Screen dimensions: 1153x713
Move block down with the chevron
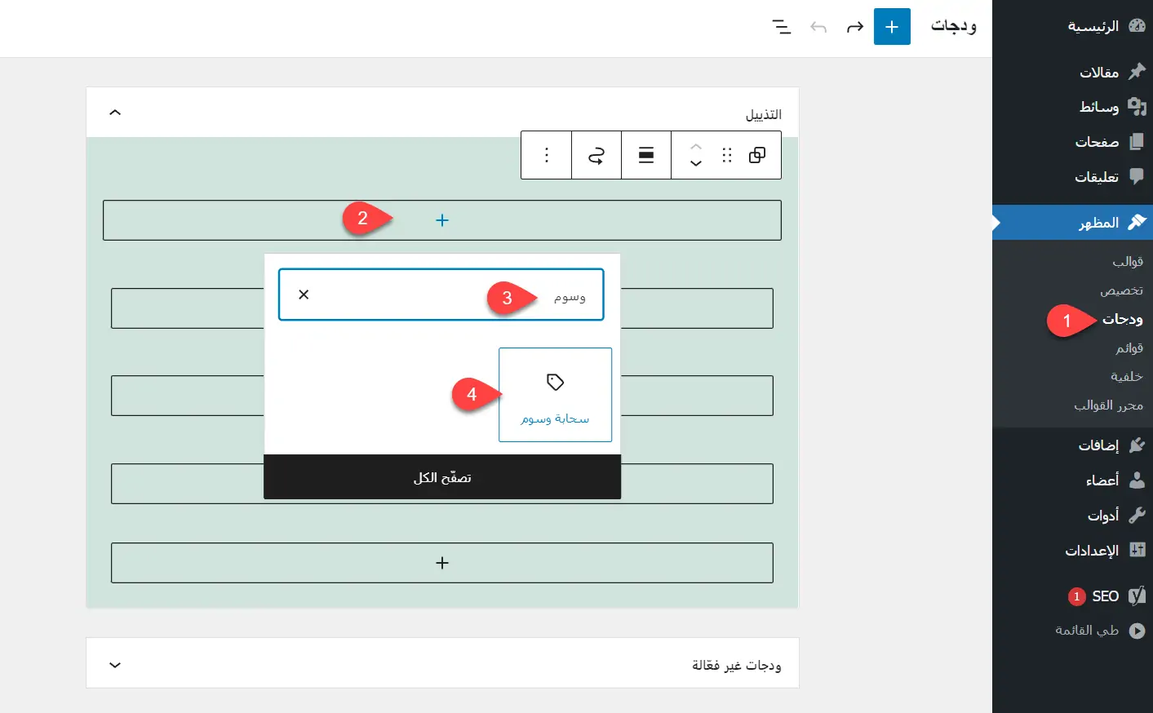696,164
